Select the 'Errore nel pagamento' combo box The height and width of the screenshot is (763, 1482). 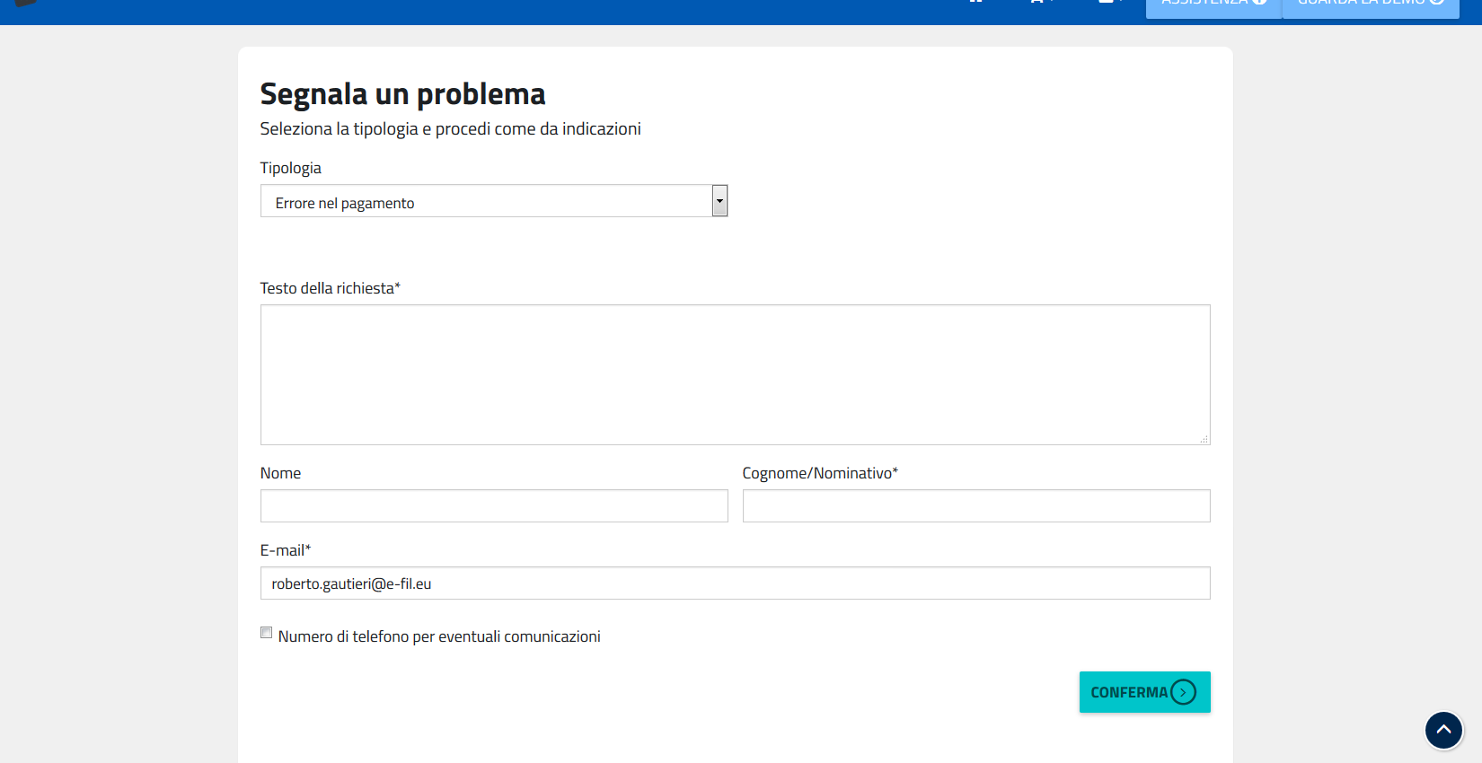point(485,201)
